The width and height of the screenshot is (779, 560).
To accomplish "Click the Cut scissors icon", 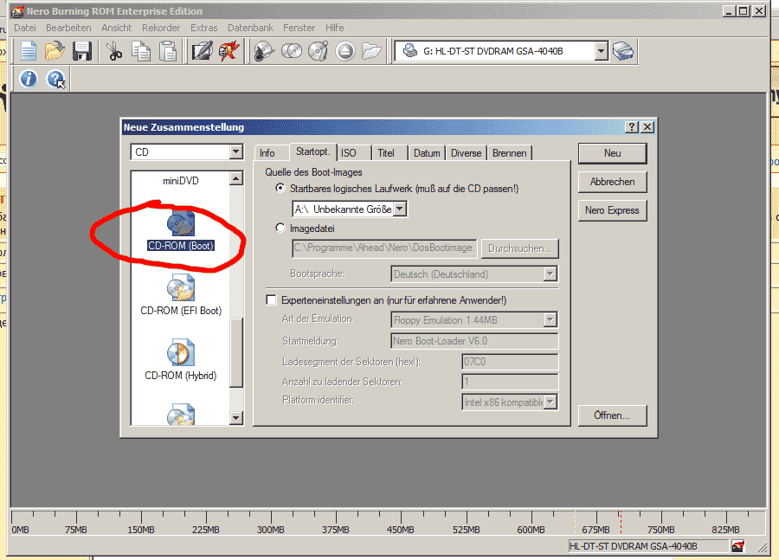I will (x=114, y=51).
